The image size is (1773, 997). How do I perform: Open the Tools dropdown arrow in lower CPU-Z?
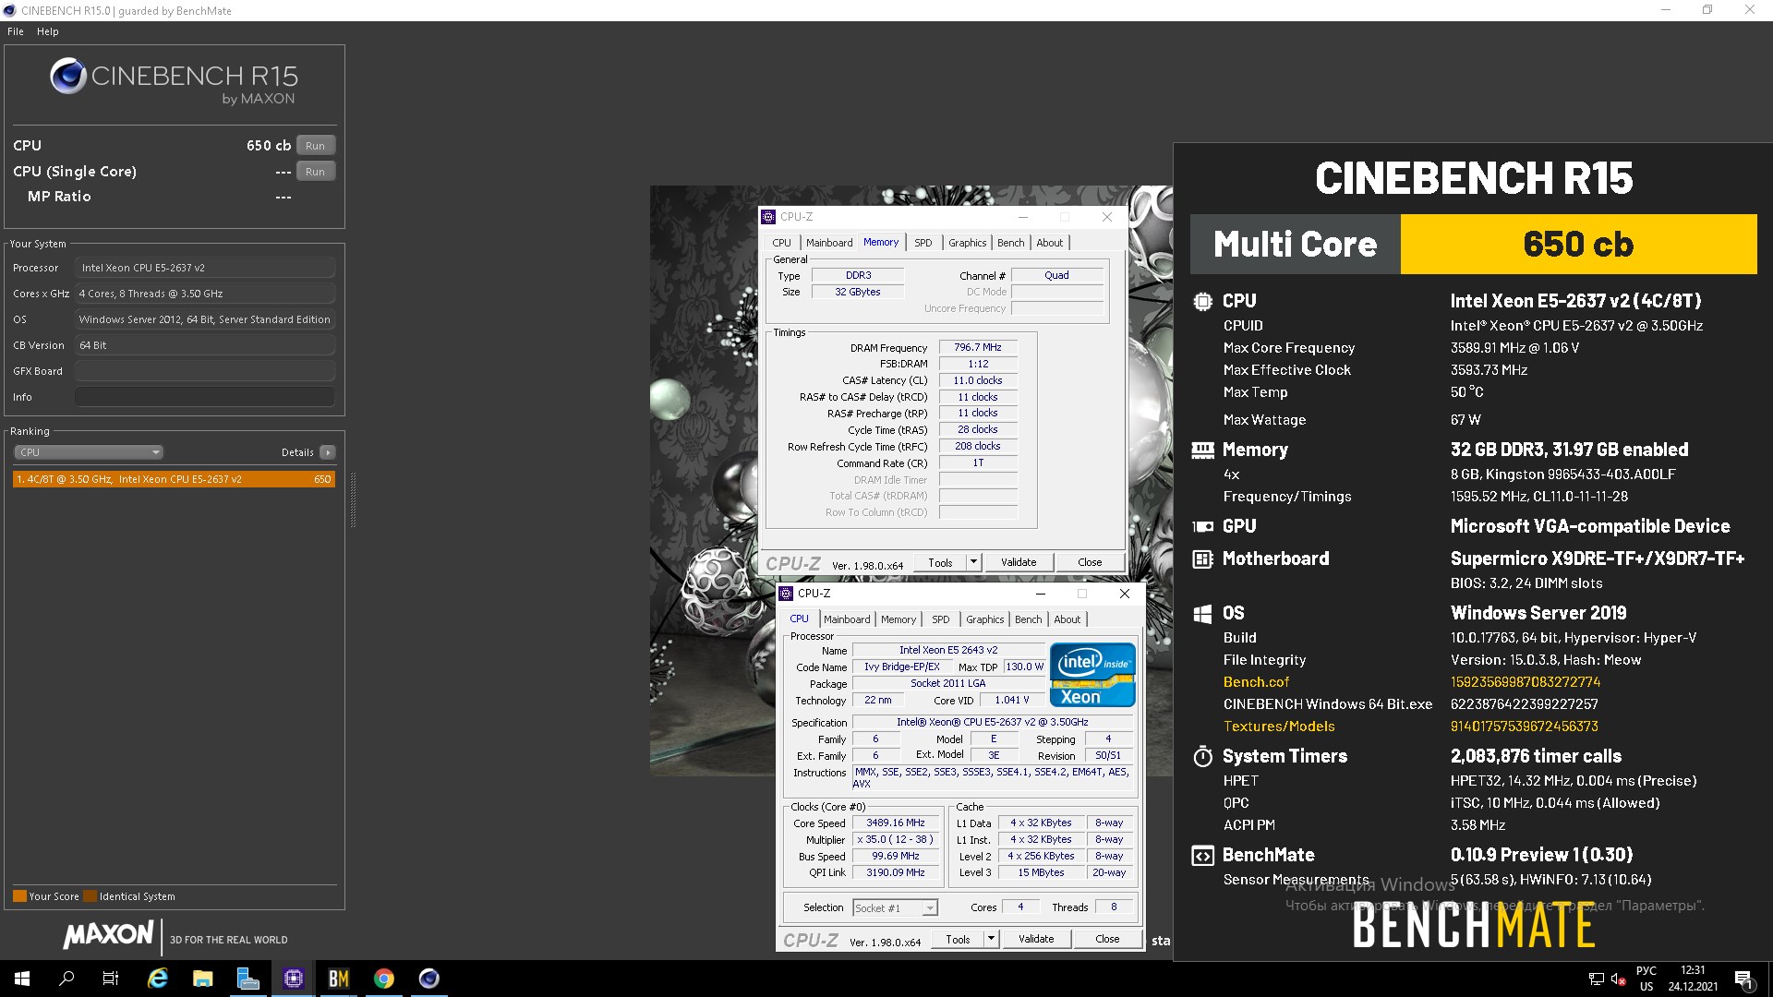coord(991,939)
